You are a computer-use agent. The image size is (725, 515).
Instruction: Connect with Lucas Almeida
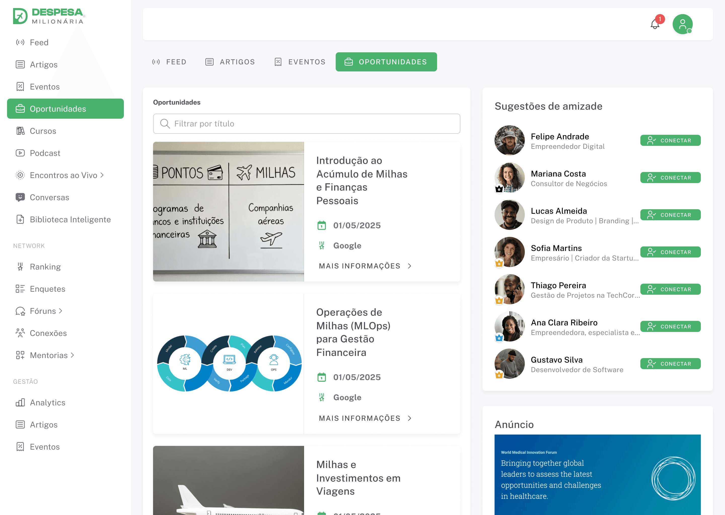670,215
